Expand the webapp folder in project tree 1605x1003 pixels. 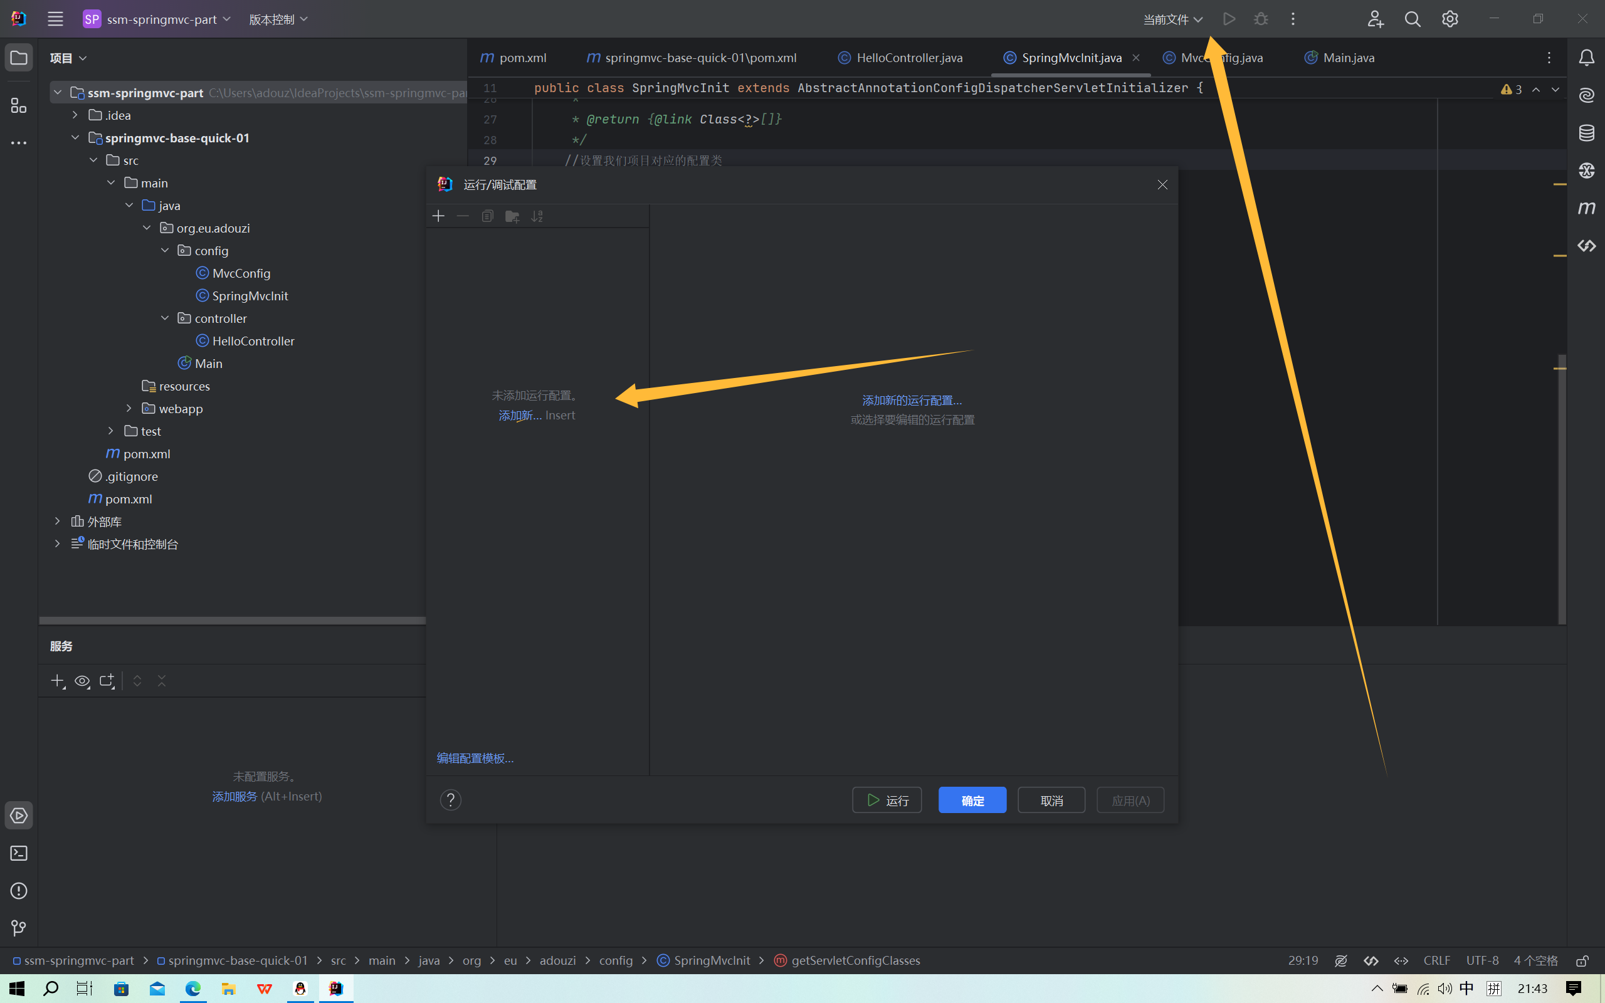(129, 409)
